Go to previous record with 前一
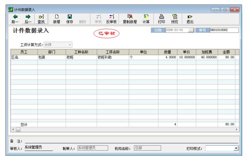This screenshot has width=248, height=161. 15,19
